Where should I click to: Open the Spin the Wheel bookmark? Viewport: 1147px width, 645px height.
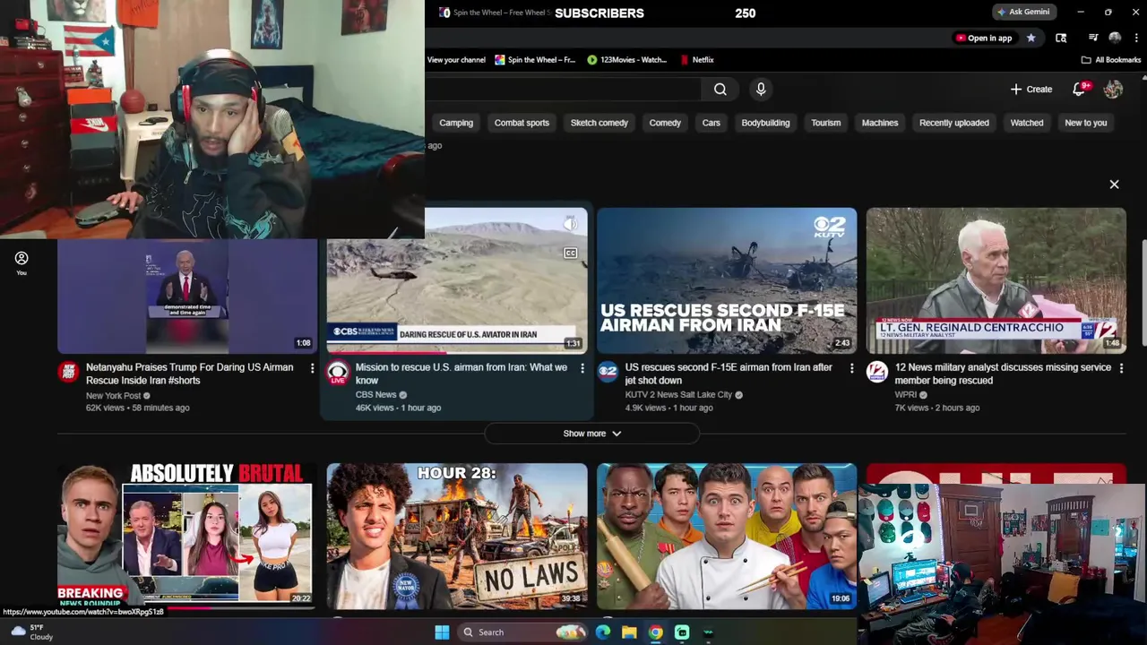point(535,60)
